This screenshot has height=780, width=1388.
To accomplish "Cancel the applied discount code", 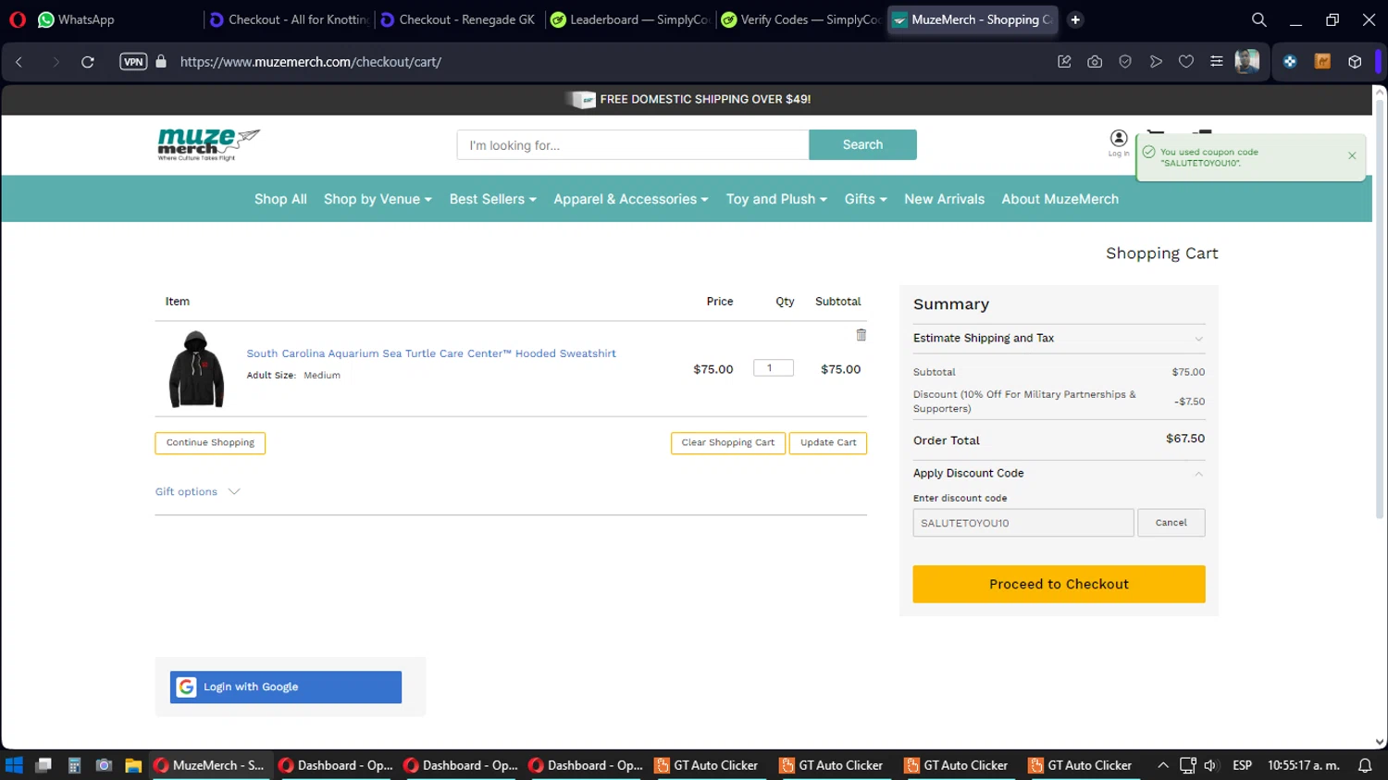I will 1171,523.
